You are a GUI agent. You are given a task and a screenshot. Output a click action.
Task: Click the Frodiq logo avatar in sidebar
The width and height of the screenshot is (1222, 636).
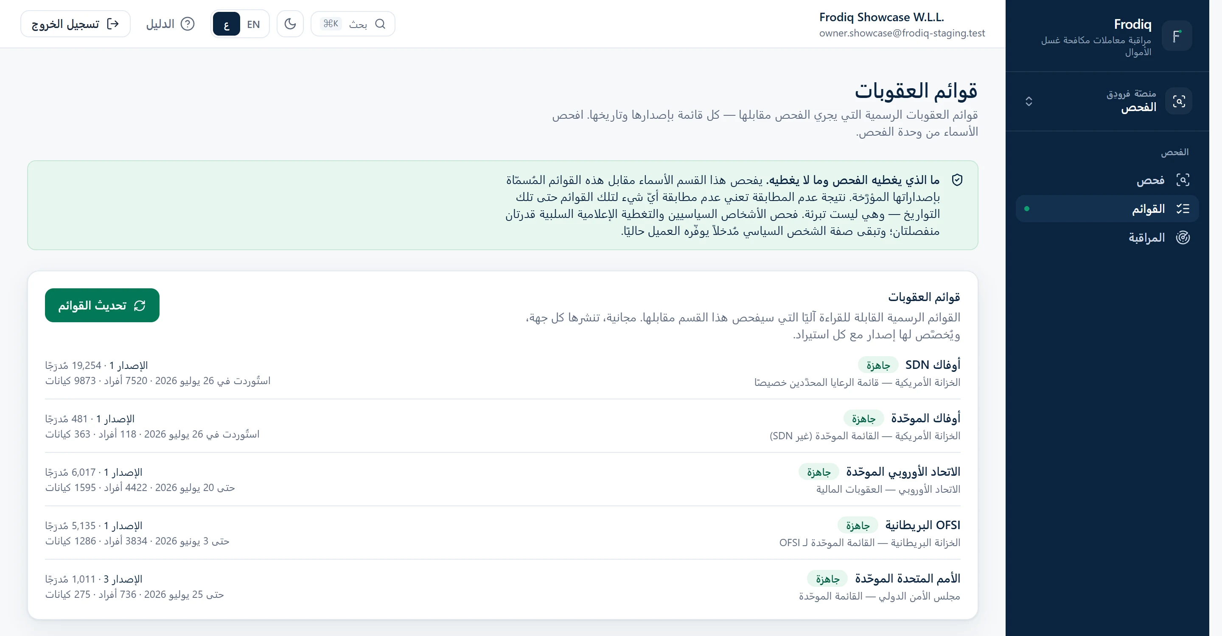[1177, 36]
